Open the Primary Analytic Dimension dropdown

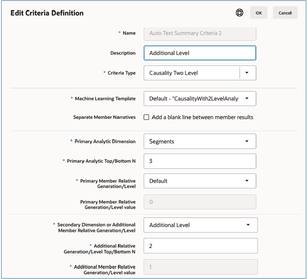200,141
